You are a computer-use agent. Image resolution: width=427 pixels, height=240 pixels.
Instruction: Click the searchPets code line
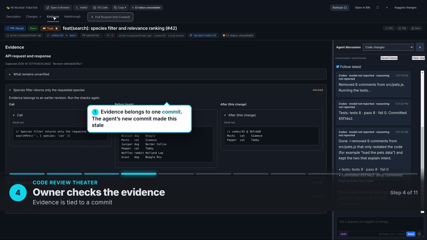coord(43,136)
